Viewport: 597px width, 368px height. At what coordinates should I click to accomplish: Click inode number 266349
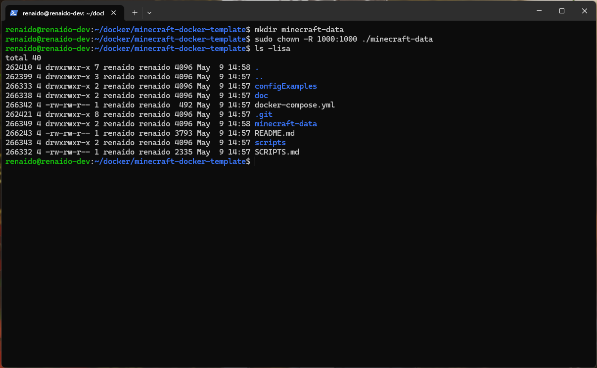(19, 124)
